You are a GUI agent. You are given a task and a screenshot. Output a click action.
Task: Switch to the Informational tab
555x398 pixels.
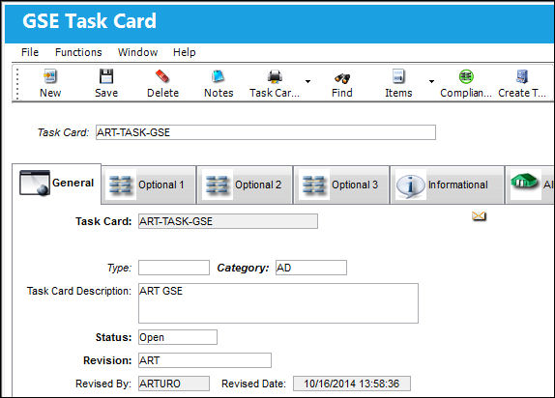[x=447, y=185]
